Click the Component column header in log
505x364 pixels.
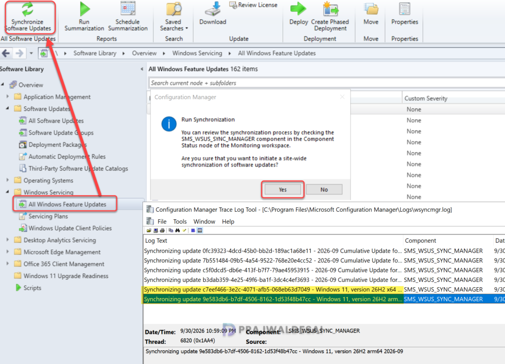click(448, 240)
